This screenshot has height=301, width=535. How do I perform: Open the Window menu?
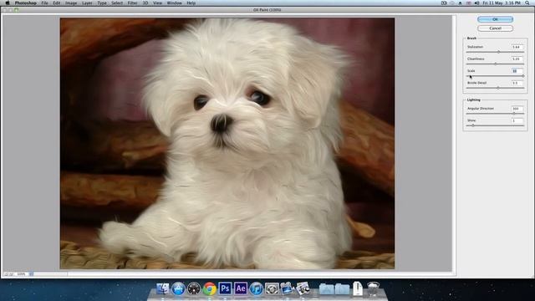click(175, 3)
